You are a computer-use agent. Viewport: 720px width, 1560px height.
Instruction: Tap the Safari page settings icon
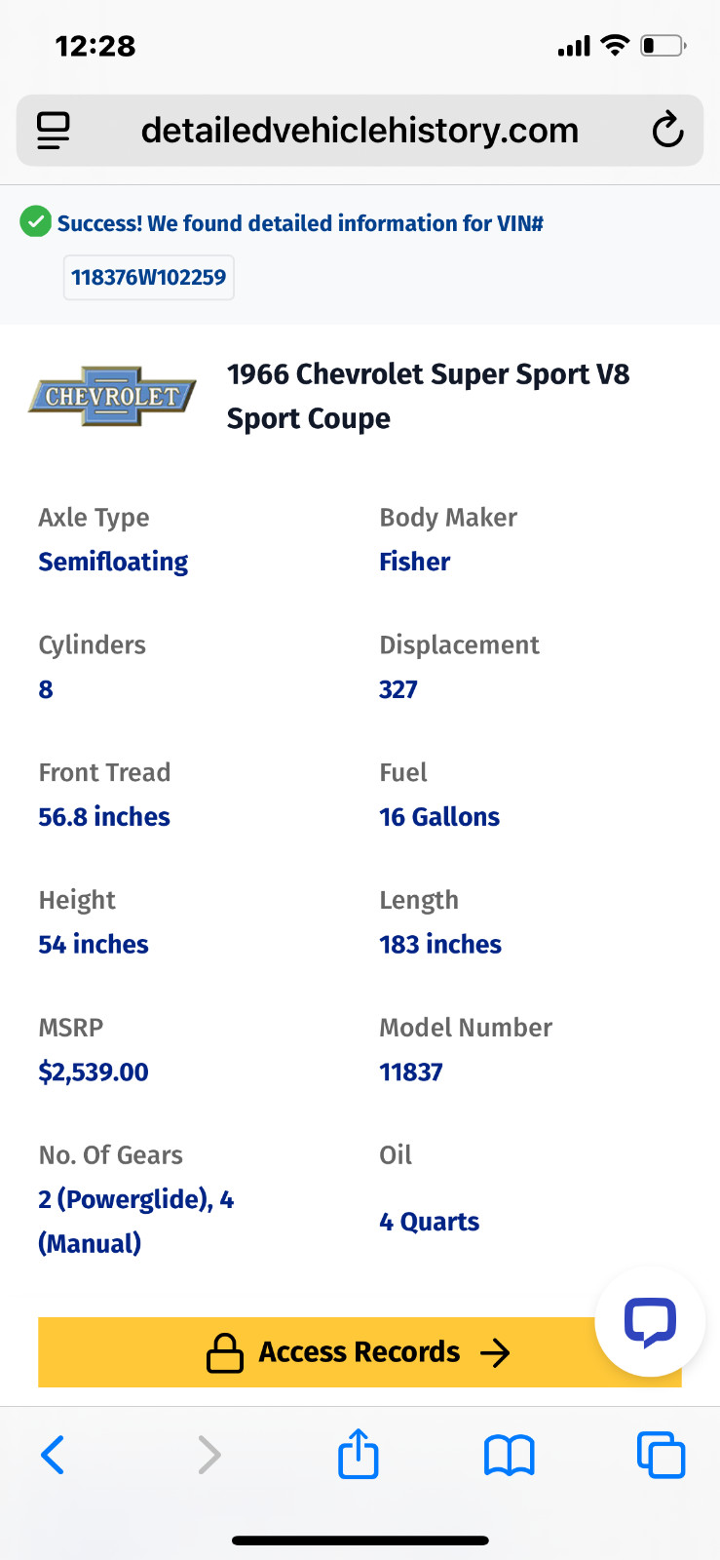(54, 131)
